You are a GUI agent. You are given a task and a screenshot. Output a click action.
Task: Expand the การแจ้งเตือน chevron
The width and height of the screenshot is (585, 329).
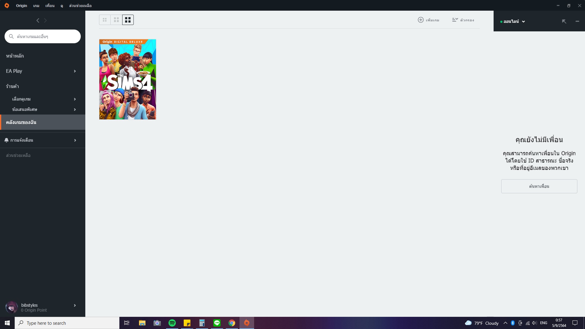click(x=75, y=140)
